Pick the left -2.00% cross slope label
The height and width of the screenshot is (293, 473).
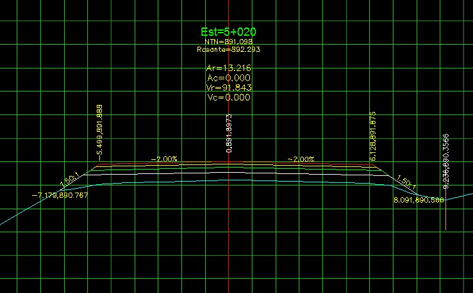pos(164,159)
